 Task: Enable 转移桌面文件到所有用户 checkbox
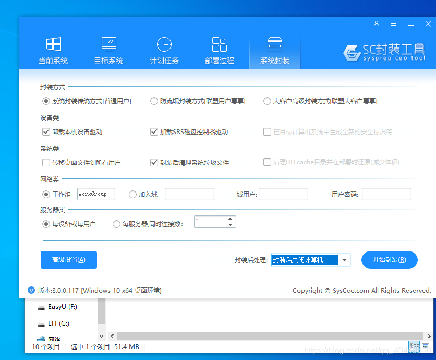tap(46, 162)
